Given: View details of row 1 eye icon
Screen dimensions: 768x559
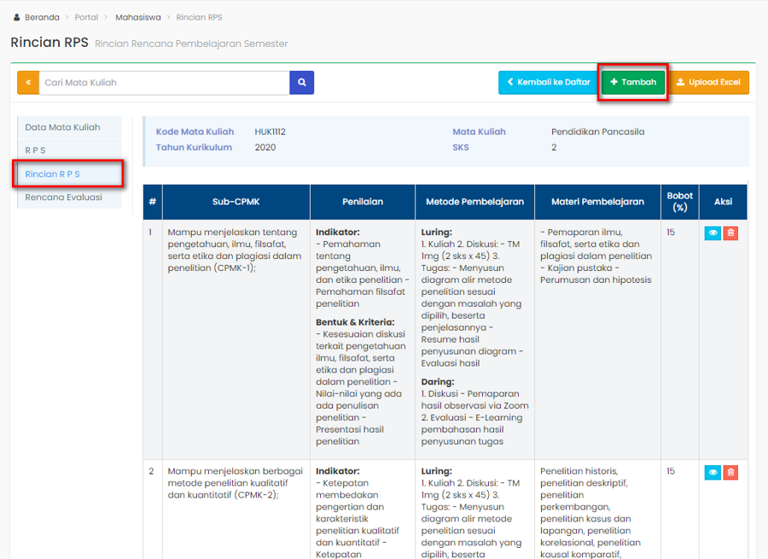Looking at the screenshot, I should 713,233.
